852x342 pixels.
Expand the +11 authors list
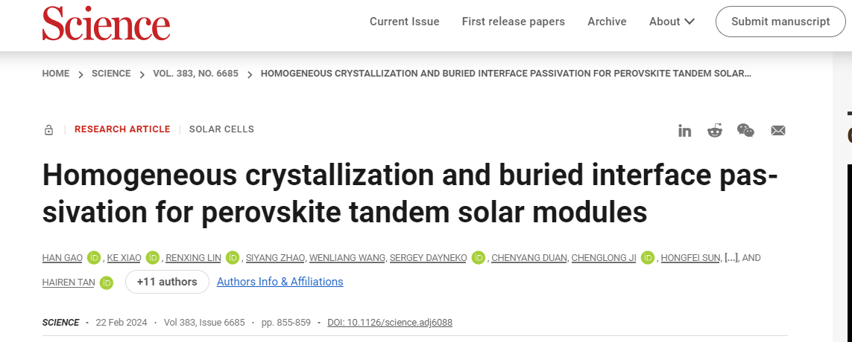pyautogui.click(x=167, y=282)
